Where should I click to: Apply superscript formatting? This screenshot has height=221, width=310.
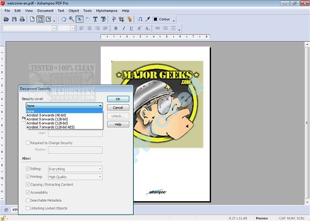pyautogui.click(x=139, y=29)
